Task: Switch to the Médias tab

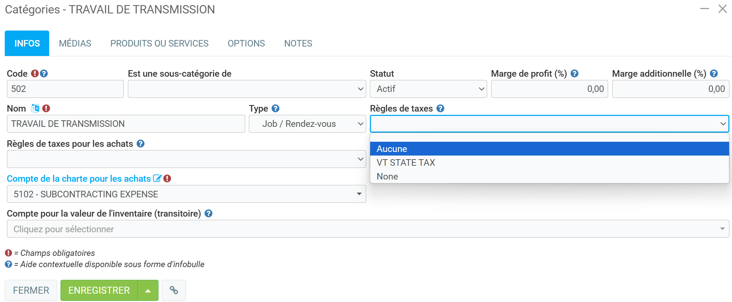Action: point(75,43)
